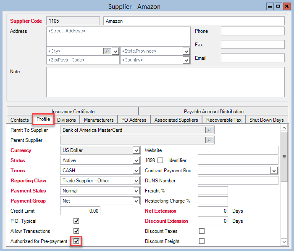
Task: Close the Supplier - Amazon window
Action: (x=287, y=6)
